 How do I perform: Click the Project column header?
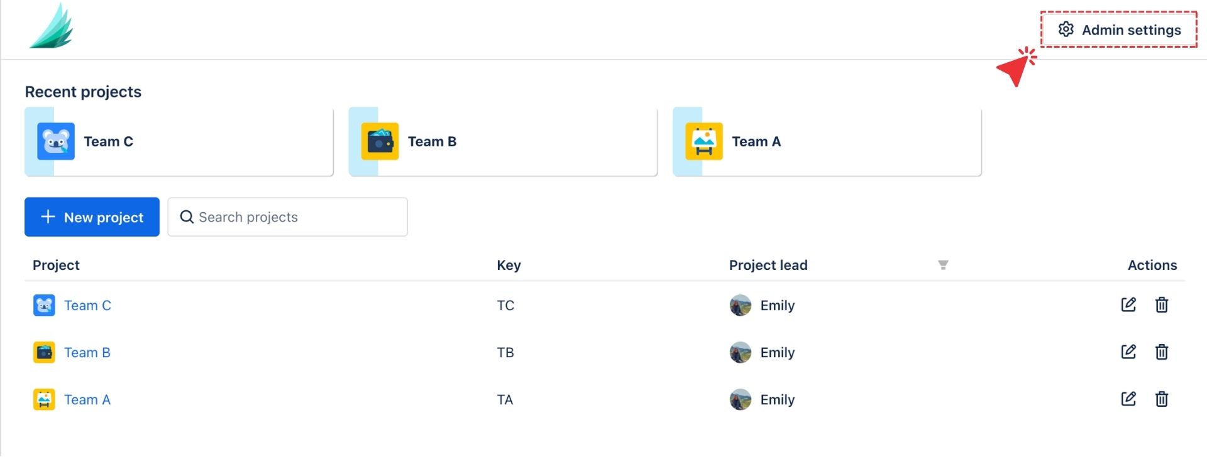(56, 266)
